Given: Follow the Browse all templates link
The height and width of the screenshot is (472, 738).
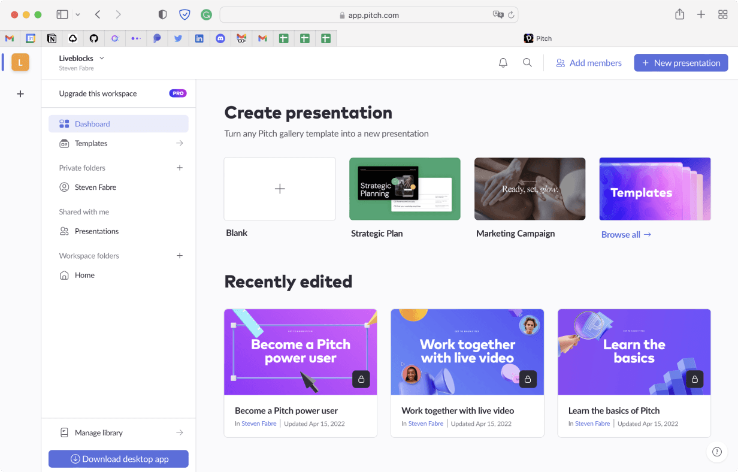Looking at the screenshot, I should point(625,234).
